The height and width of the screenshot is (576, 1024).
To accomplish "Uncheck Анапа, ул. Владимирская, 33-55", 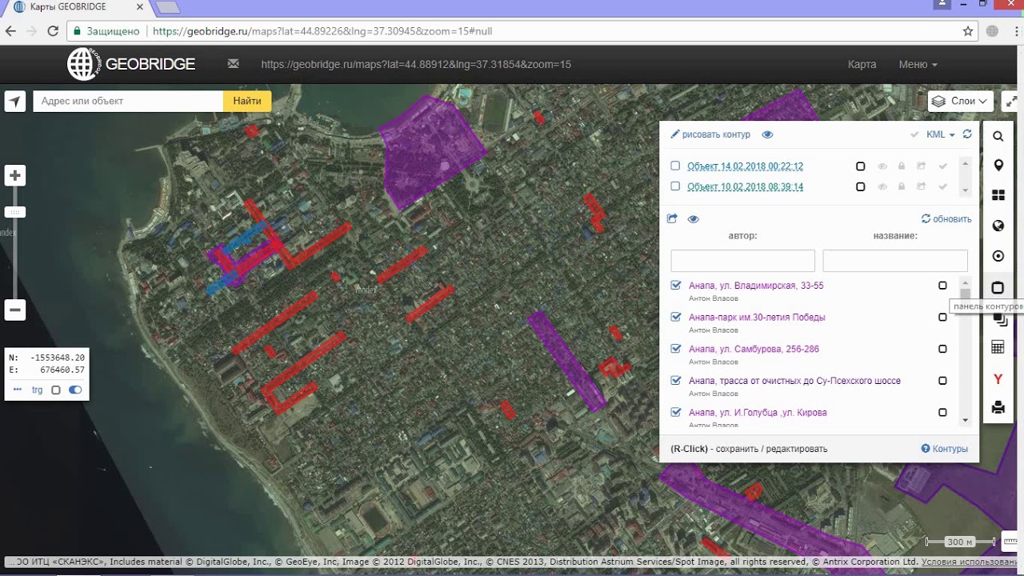I will pyautogui.click(x=676, y=285).
